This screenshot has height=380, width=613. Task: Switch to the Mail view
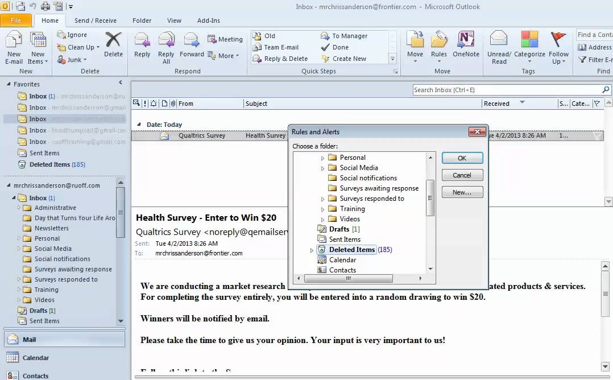tap(64, 340)
